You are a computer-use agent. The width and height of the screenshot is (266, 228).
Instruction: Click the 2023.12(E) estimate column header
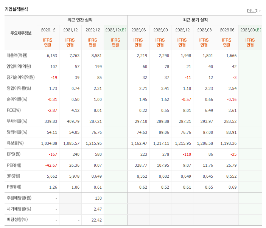click(116, 30)
